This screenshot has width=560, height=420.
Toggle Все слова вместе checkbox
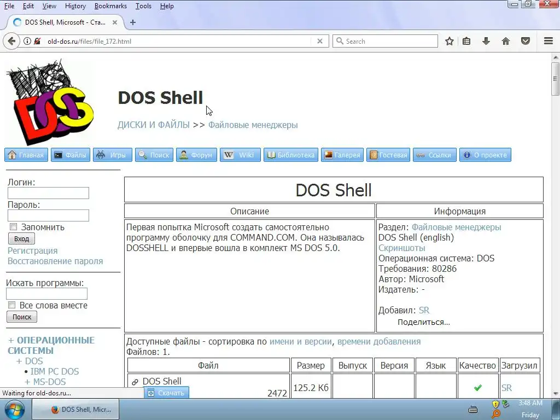pos(12,305)
